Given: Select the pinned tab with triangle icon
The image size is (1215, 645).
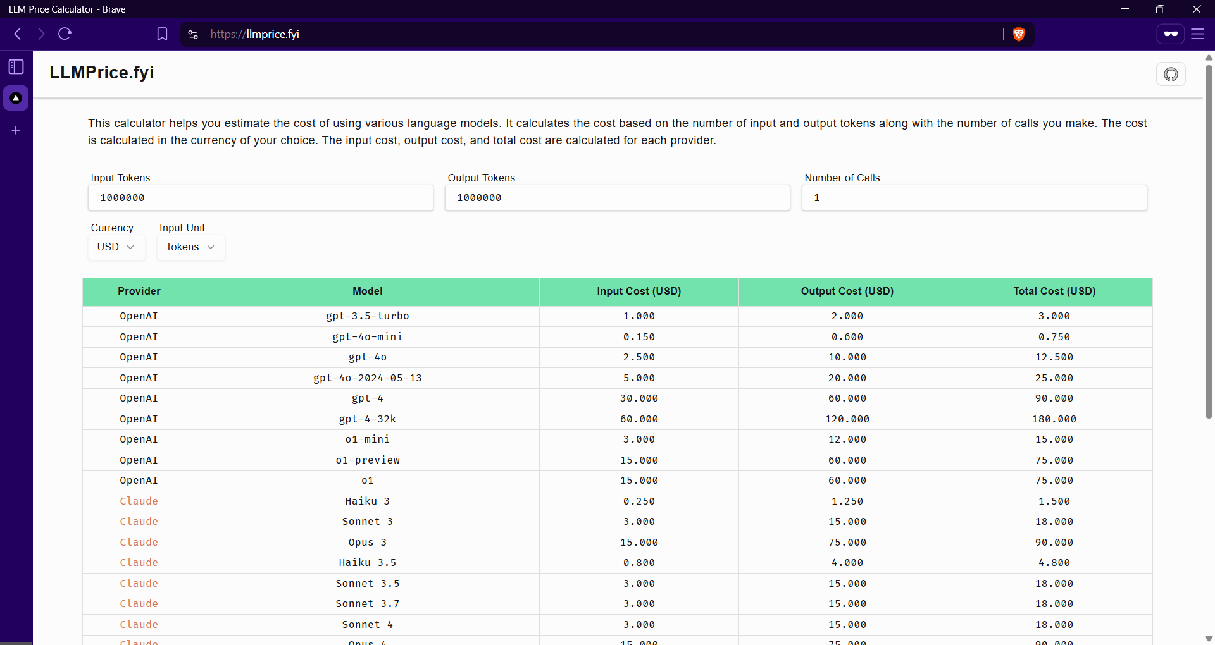Looking at the screenshot, I should (x=16, y=98).
